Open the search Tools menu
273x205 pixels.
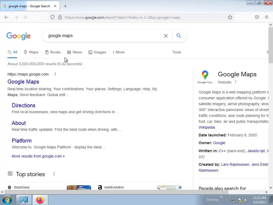pyautogui.click(x=176, y=52)
